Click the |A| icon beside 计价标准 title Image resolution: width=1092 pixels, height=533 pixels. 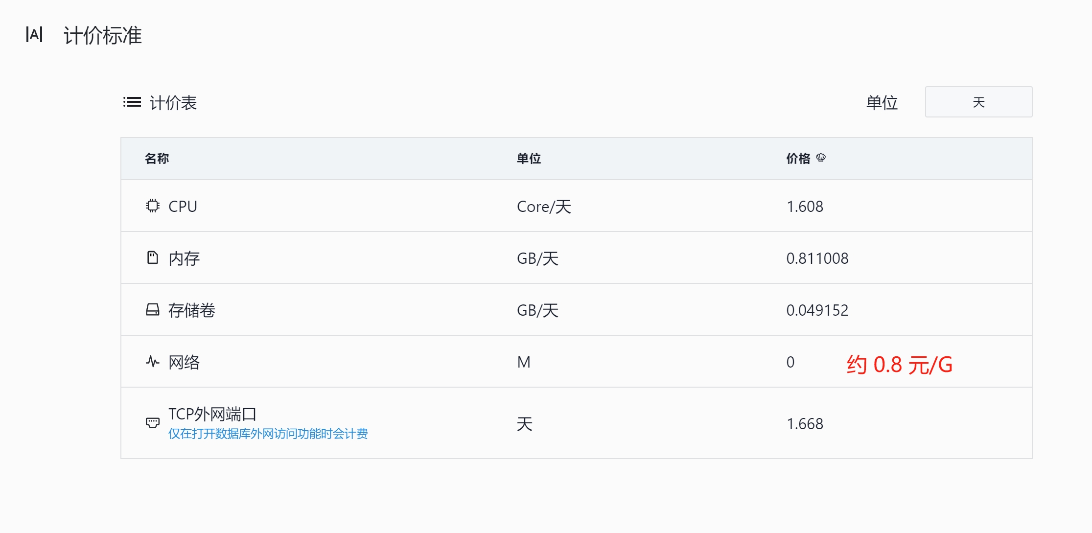[35, 34]
